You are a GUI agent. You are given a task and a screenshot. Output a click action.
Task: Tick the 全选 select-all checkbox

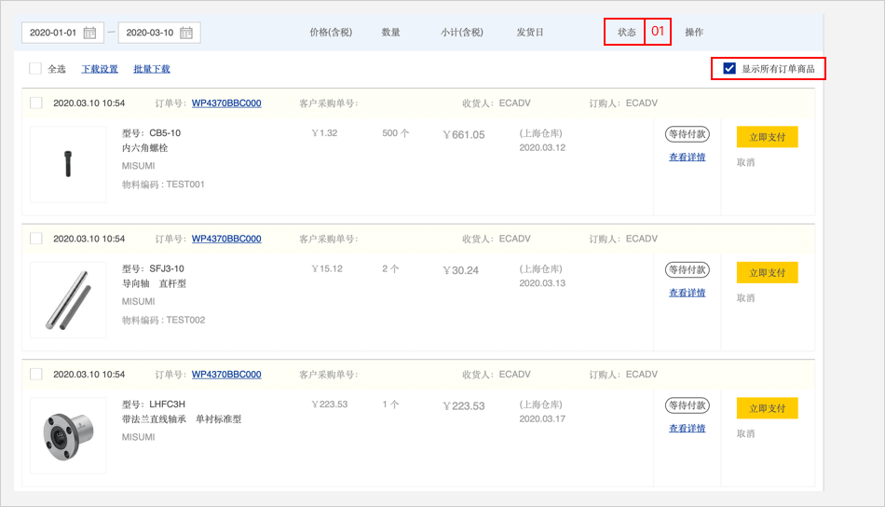coord(35,68)
